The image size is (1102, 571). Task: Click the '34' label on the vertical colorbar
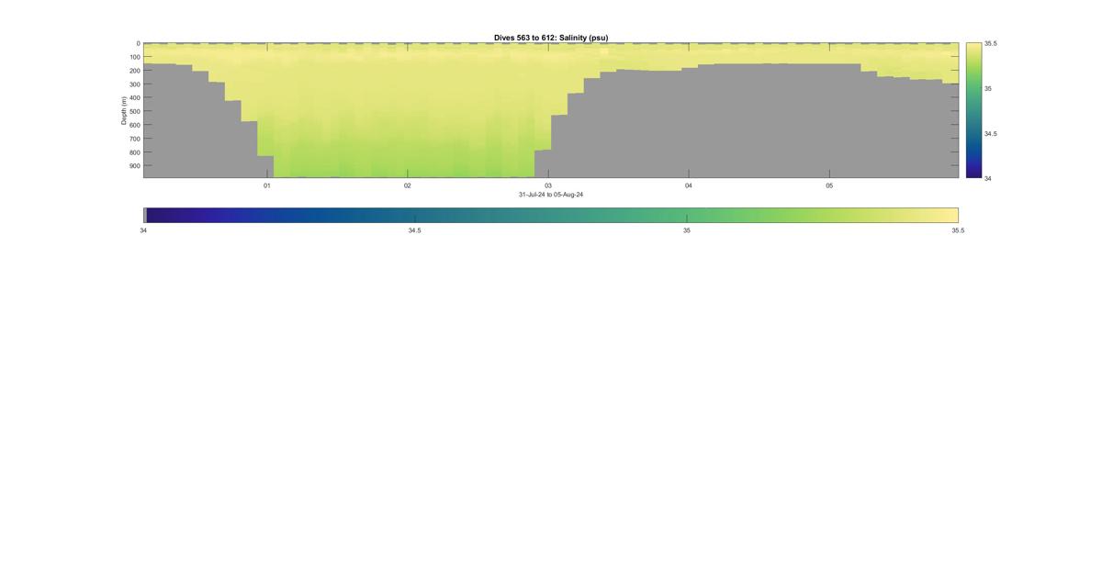[988, 178]
